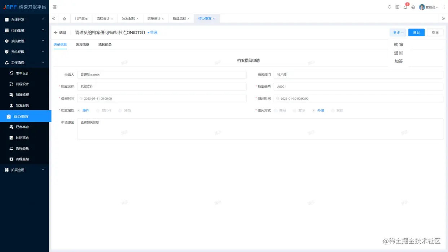Select 查阅 radio for 借阅方式
Image resolution: width=448 pixels, height=252 pixels.
(276, 110)
